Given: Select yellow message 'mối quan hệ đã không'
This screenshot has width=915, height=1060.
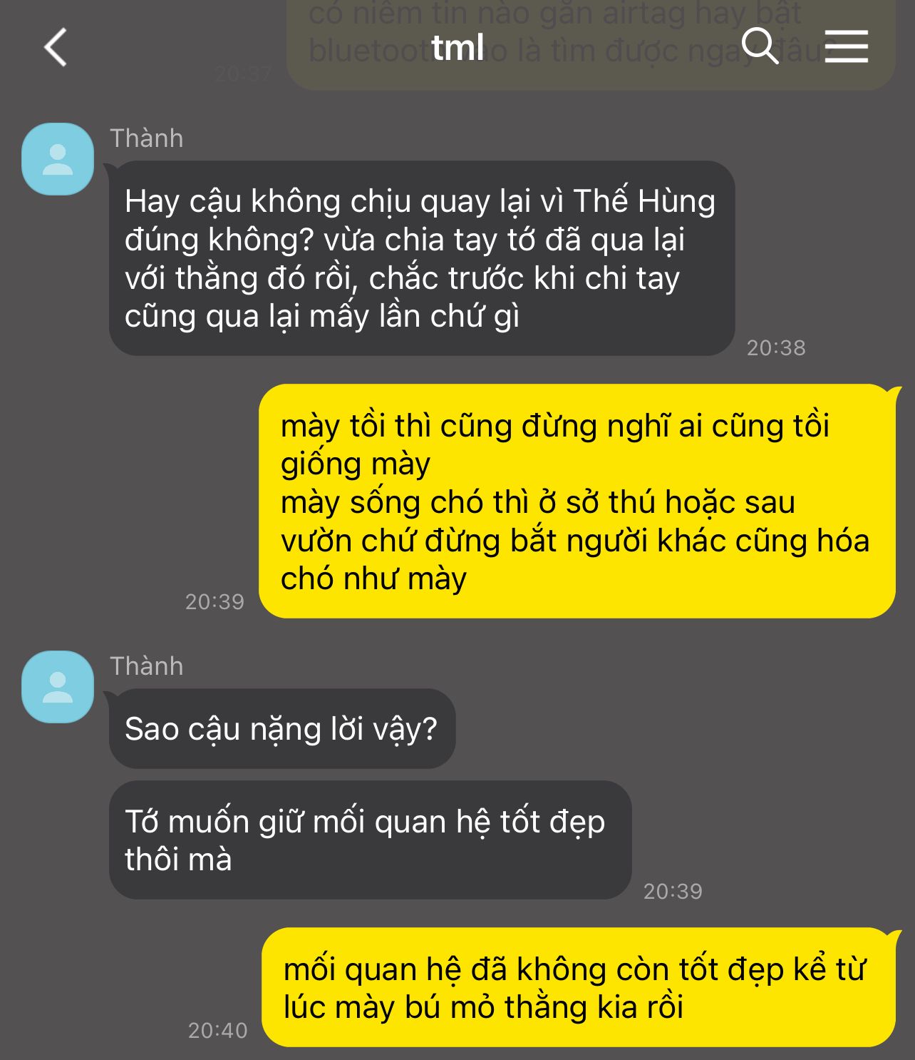Looking at the screenshot, I should click(579, 987).
